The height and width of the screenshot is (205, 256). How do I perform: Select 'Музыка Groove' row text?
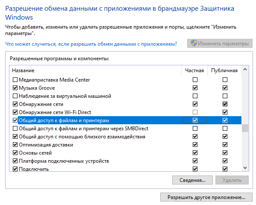point(37,88)
